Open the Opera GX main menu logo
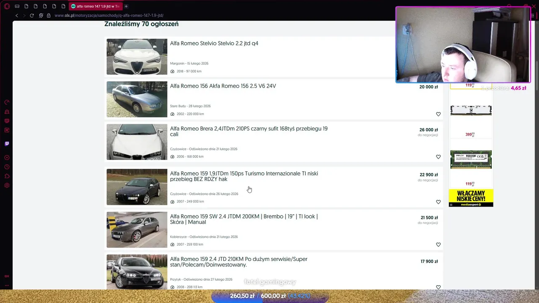 pos(7,6)
